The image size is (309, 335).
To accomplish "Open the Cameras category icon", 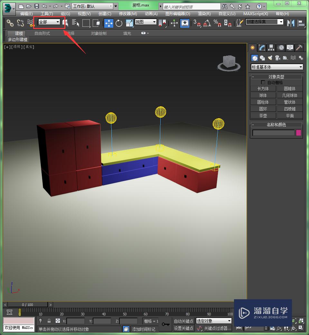I will point(277,58).
